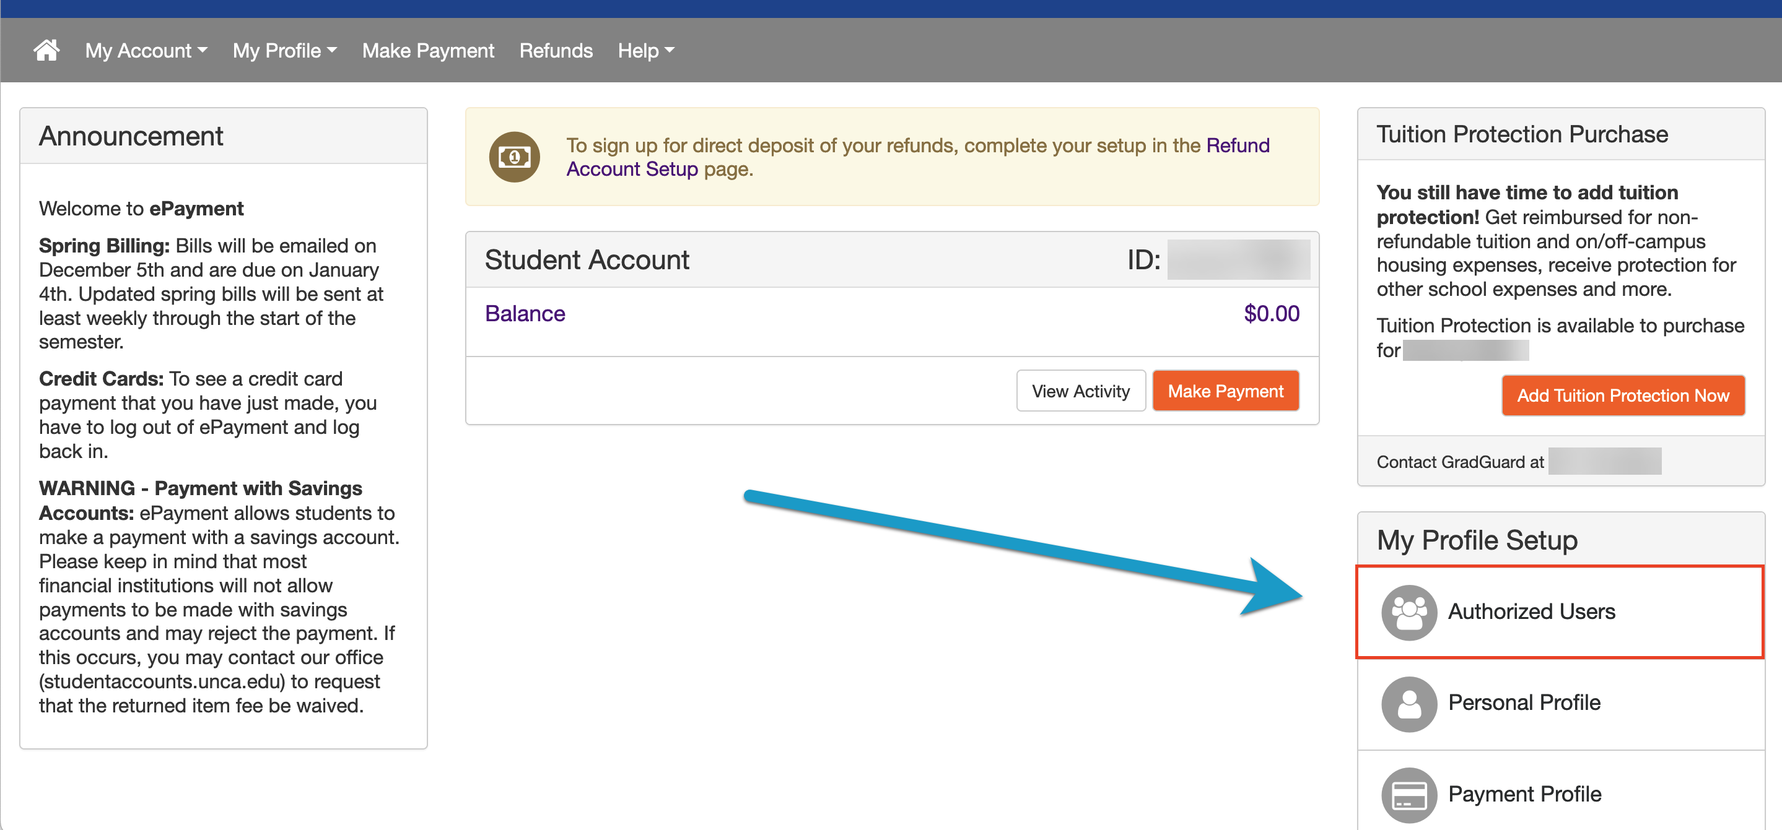The image size is (1782, 830).
Task: Click the home icon in navbar
Action: click(46, 51)
